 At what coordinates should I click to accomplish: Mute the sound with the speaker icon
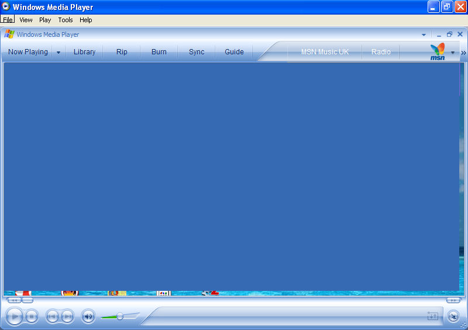[88, 317]
